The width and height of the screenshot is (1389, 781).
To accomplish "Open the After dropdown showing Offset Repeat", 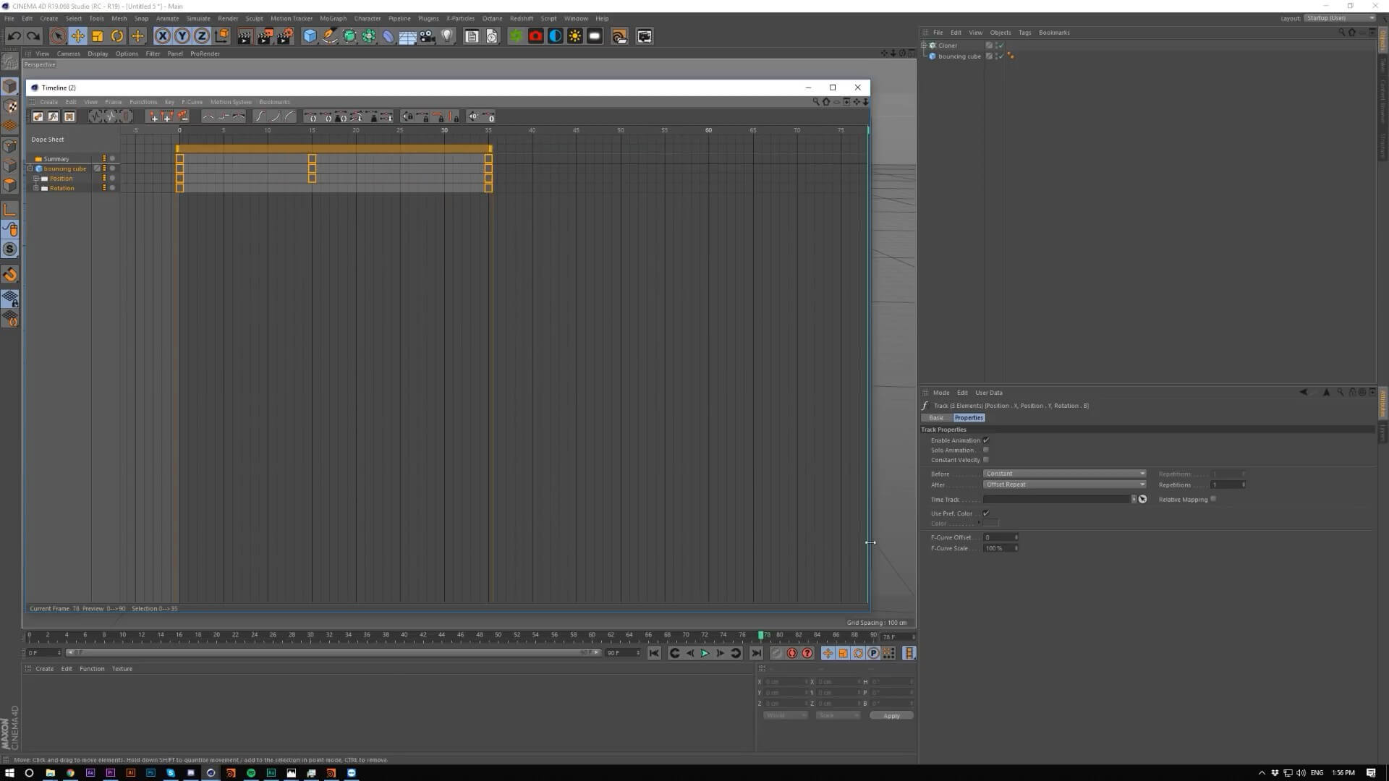I will pyautogui.click(x=1064, y=485).
